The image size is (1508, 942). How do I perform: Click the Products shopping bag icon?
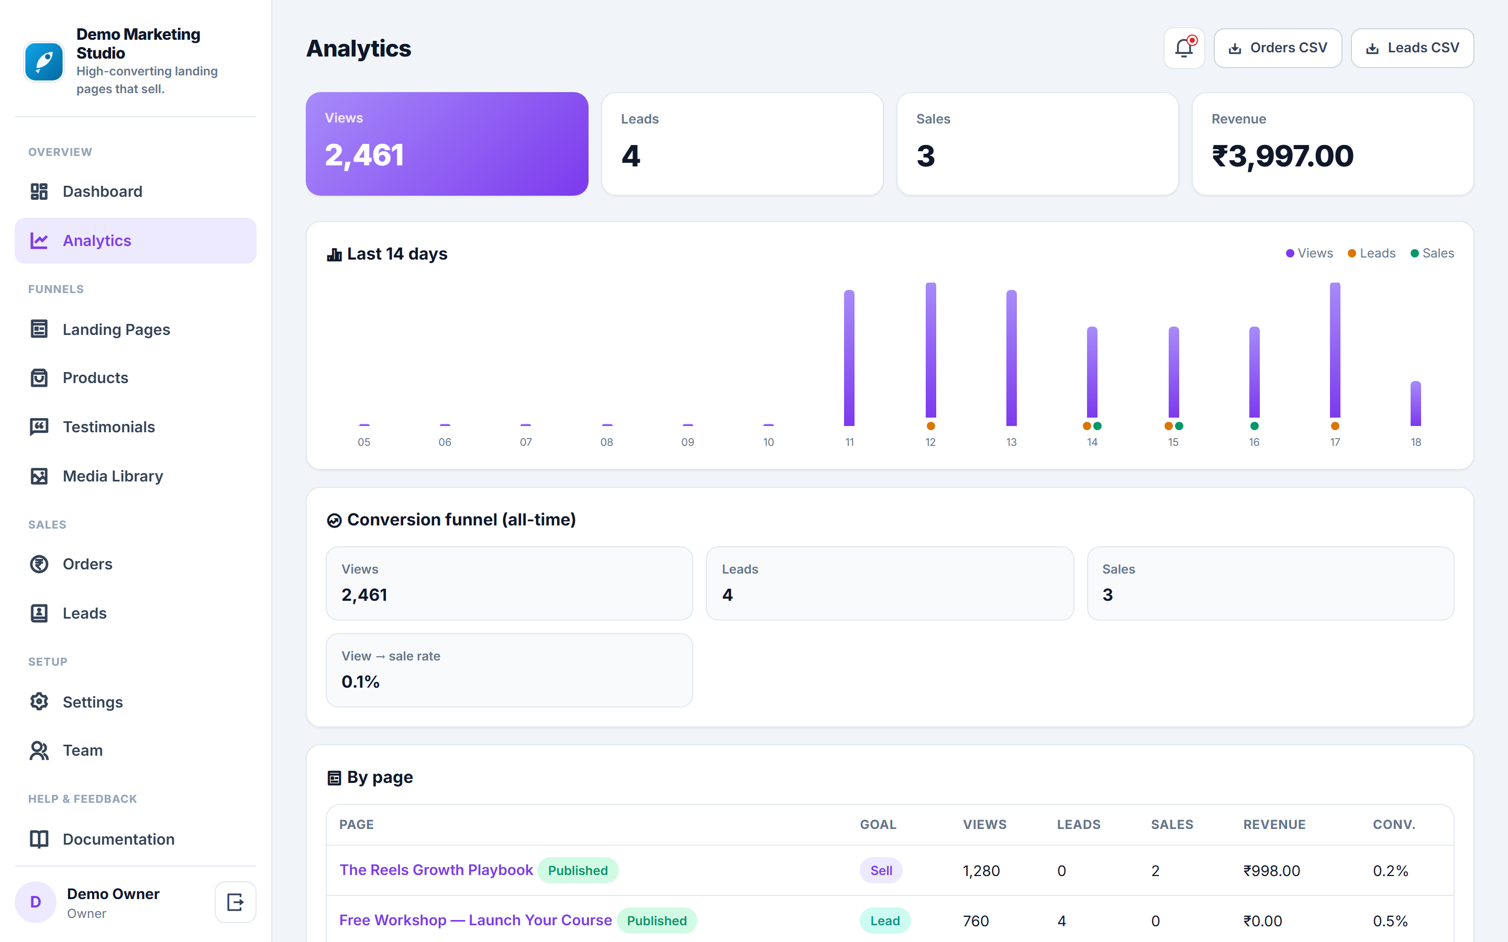[39, 377]
